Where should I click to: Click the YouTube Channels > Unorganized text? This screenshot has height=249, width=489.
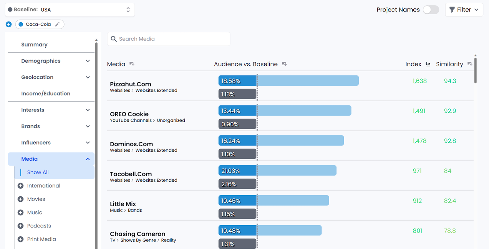point(148,120)
